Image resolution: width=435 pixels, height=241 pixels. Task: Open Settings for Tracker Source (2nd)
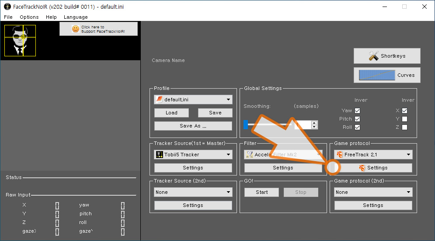193,205
